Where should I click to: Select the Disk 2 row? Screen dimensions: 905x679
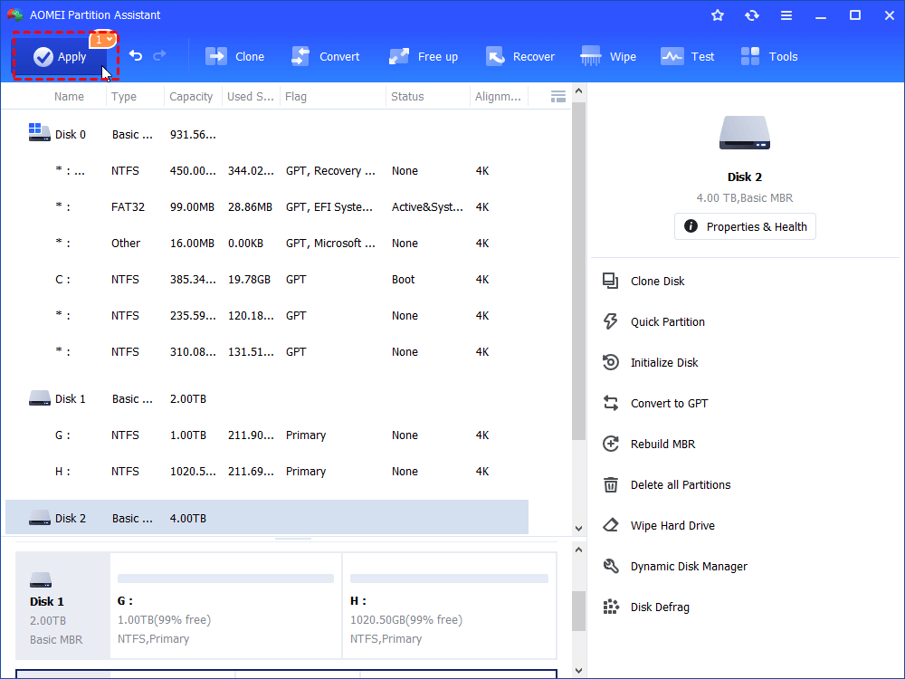[267, 517]
